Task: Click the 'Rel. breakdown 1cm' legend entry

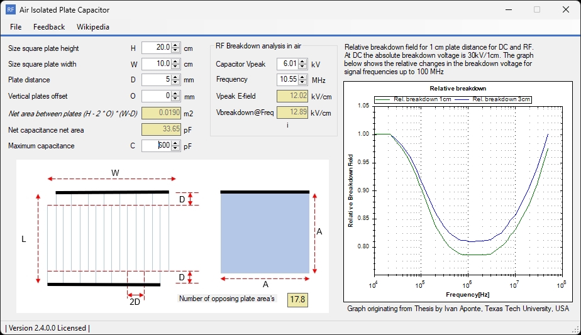Action: (414, 99)
